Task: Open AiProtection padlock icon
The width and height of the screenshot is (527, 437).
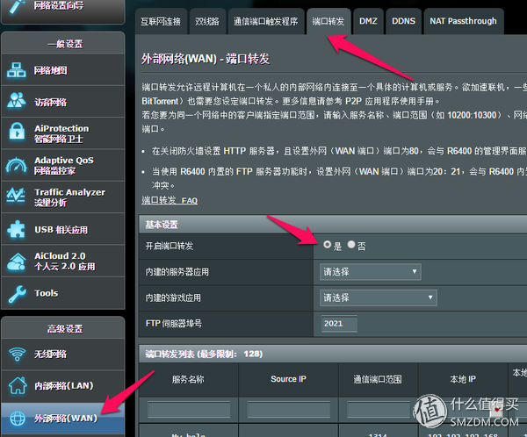Action: coord(17,132)
